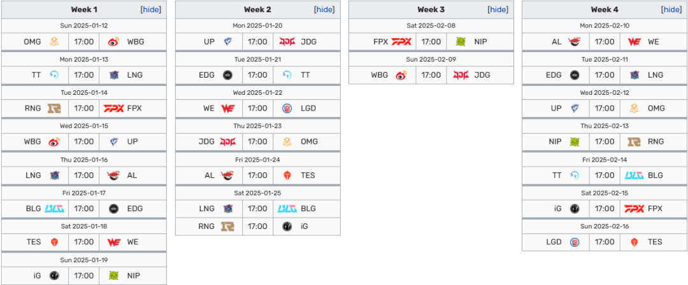Click RNG logo in Week 1 Tuesday match
This screenshot has height=285, width=688.
54,108
